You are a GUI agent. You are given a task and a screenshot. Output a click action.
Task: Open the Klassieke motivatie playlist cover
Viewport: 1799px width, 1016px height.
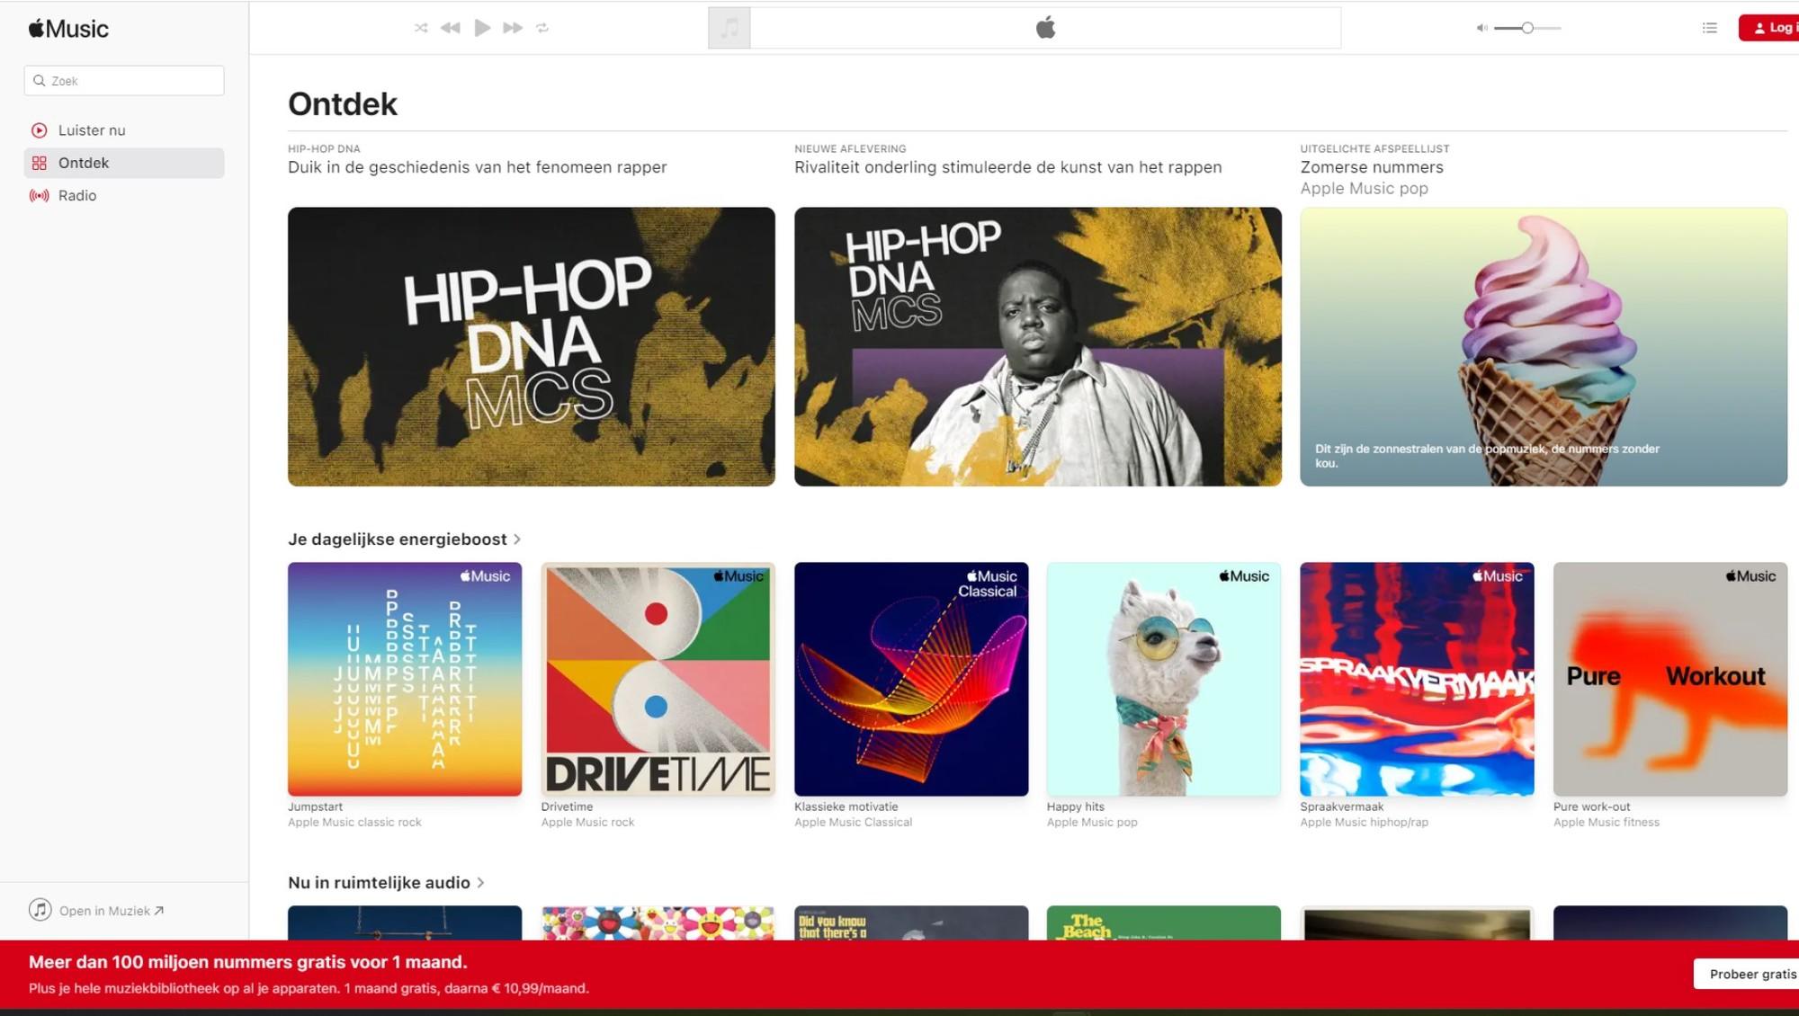tap(911, 679)
